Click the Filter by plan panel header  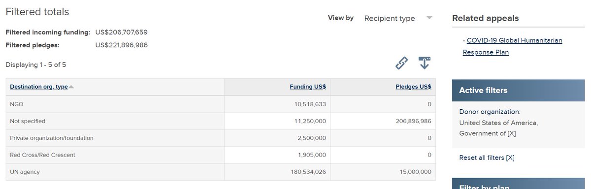(518, 185)
